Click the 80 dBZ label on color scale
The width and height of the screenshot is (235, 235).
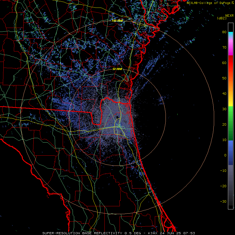(x=224, y=32)
